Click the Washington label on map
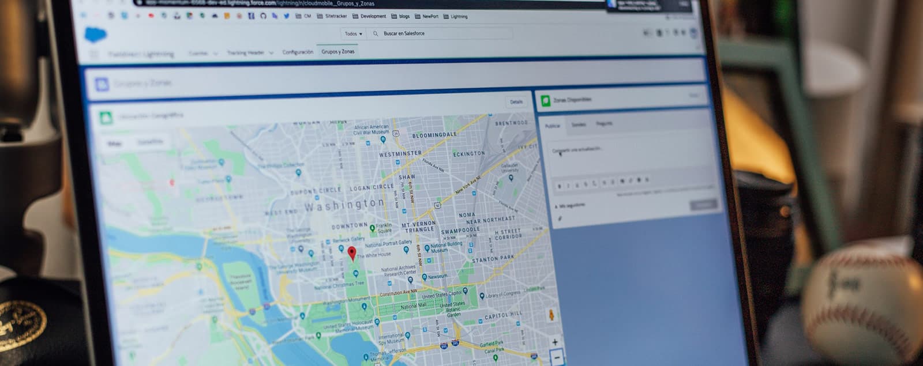 tap(344, 205)
